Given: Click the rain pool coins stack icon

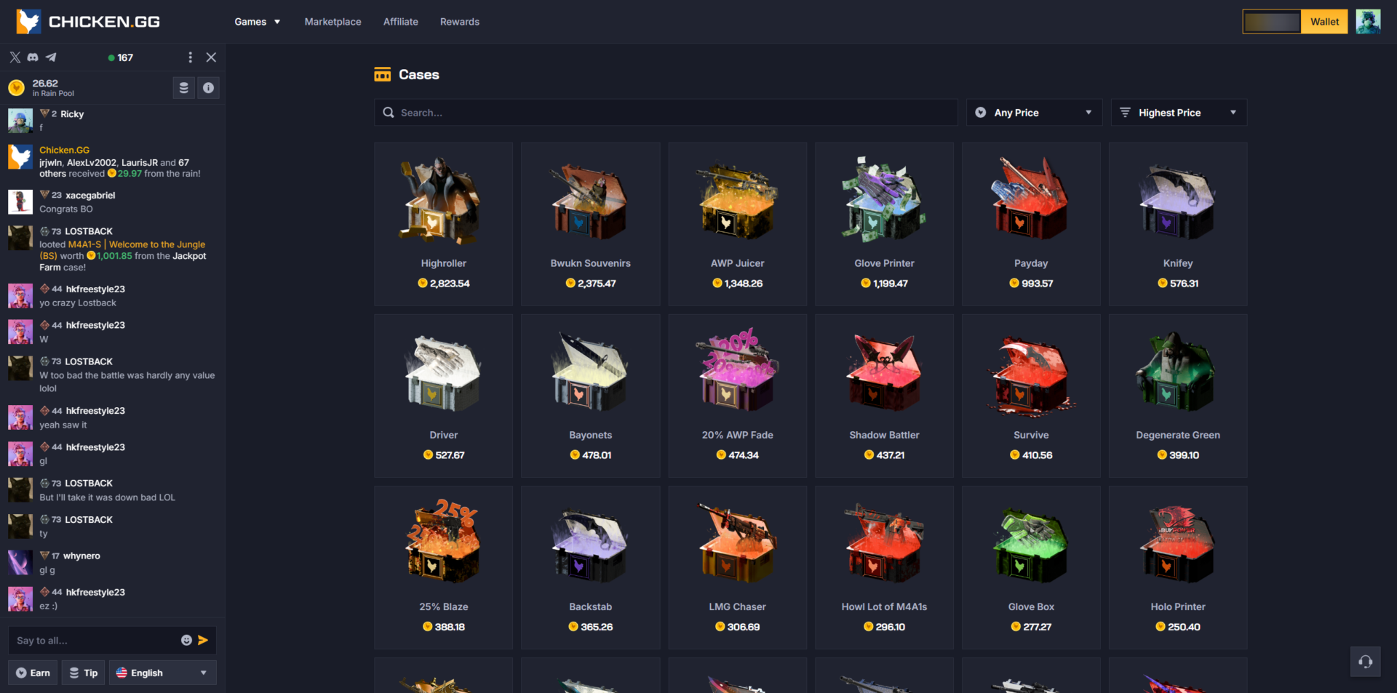Looking at the screenshot, I should (184, 88).
